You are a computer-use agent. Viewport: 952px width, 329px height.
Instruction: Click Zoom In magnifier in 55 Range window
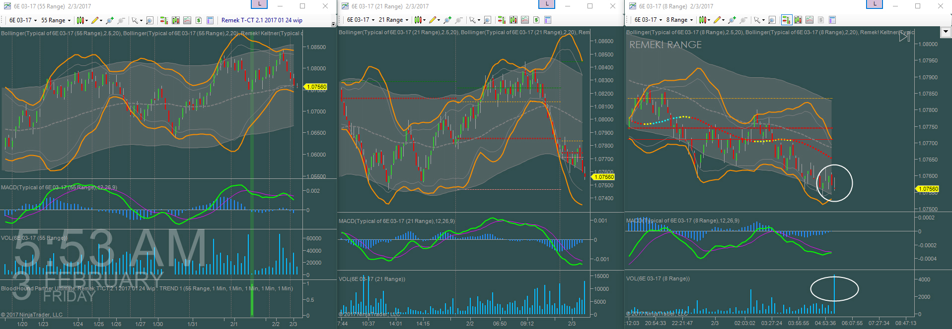pyautogui.click(x=109, y=20)
